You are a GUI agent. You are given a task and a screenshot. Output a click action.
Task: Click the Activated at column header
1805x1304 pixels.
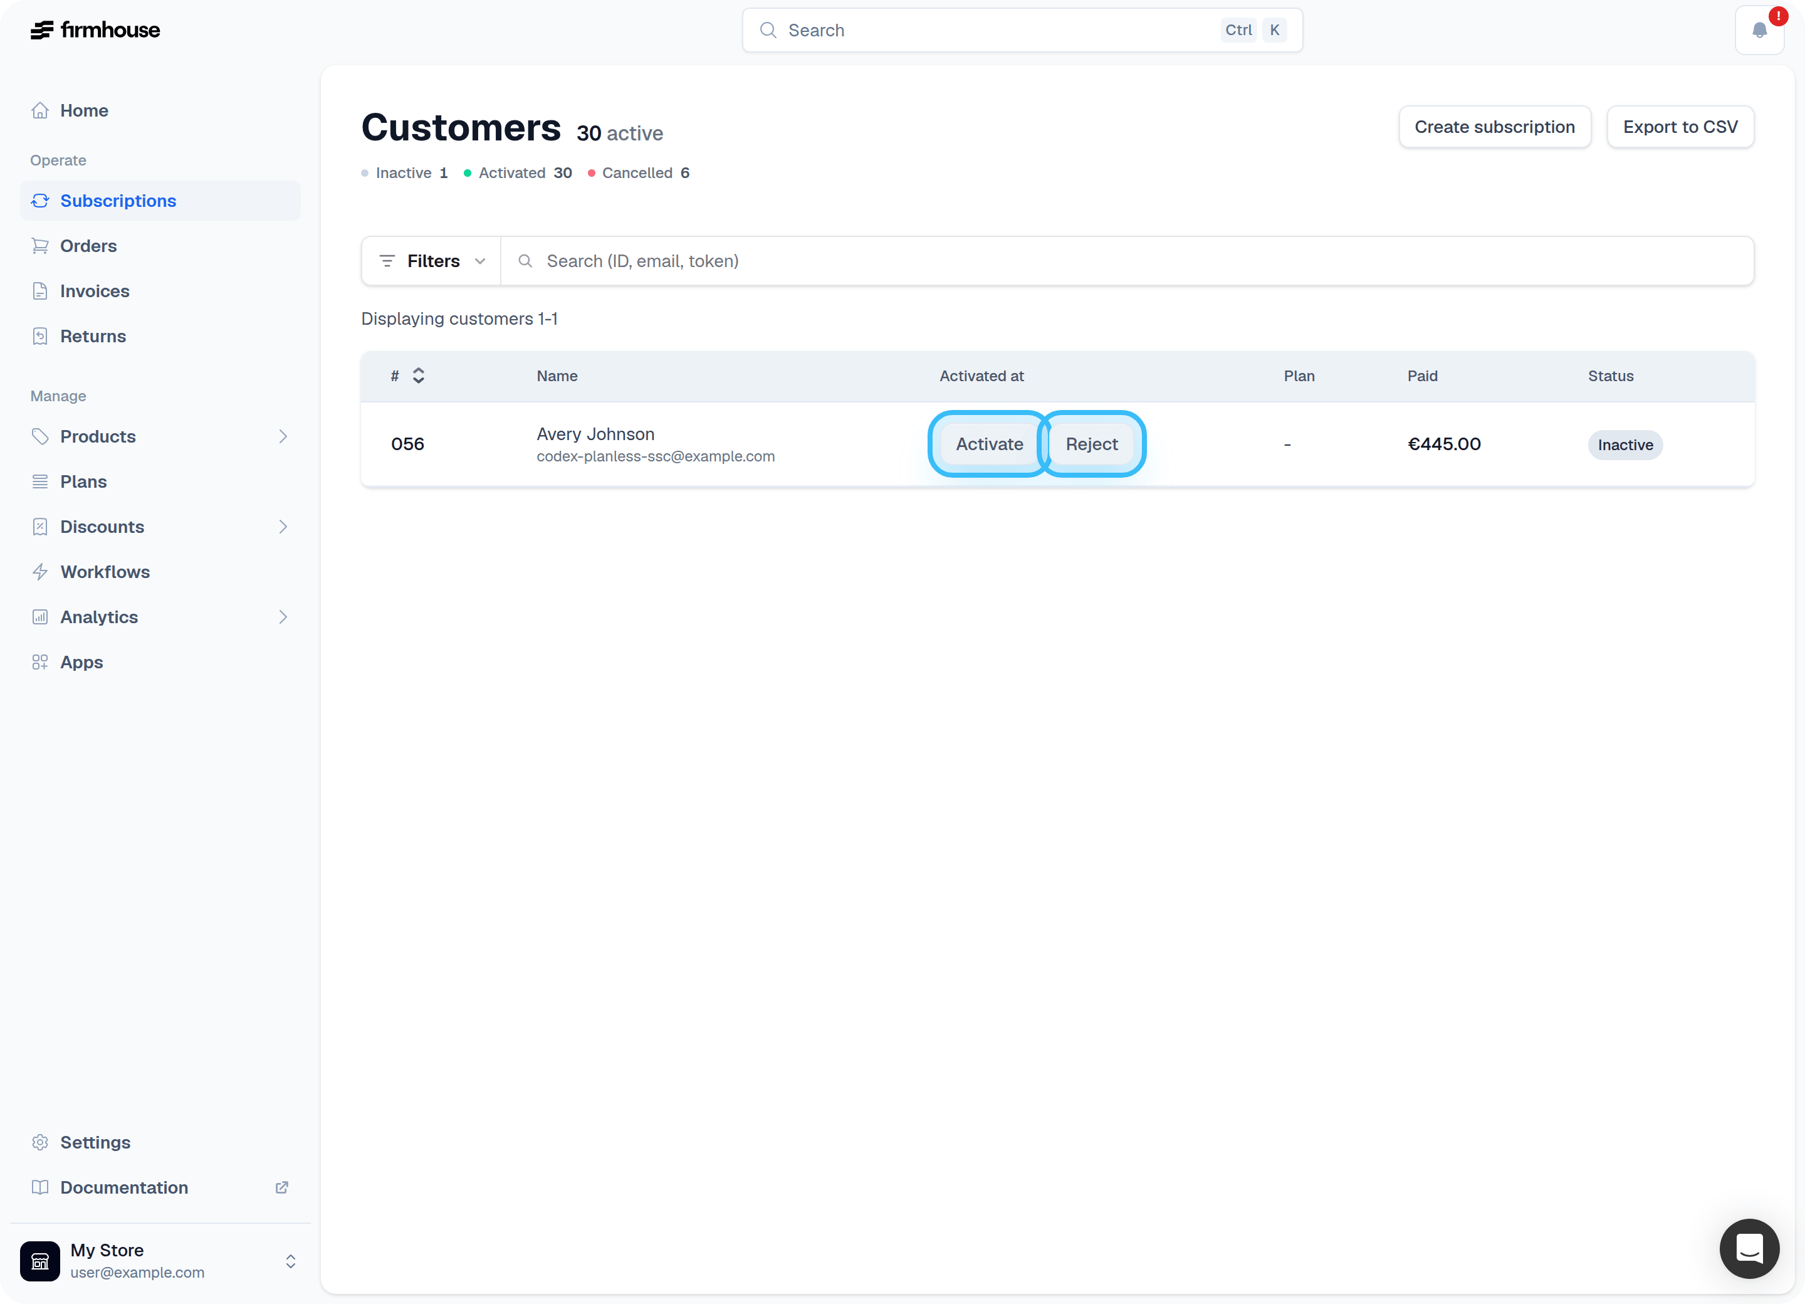pos(981,376)
